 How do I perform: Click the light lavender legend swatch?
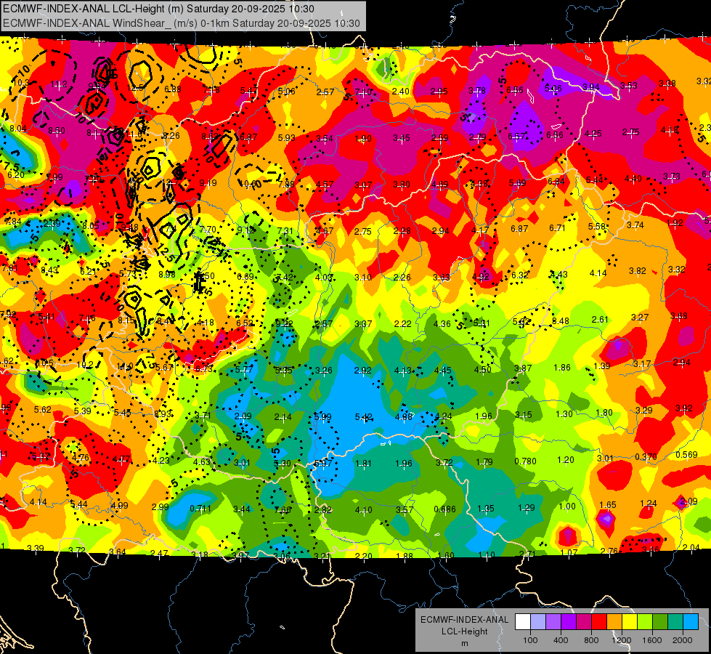click(538, 622)
